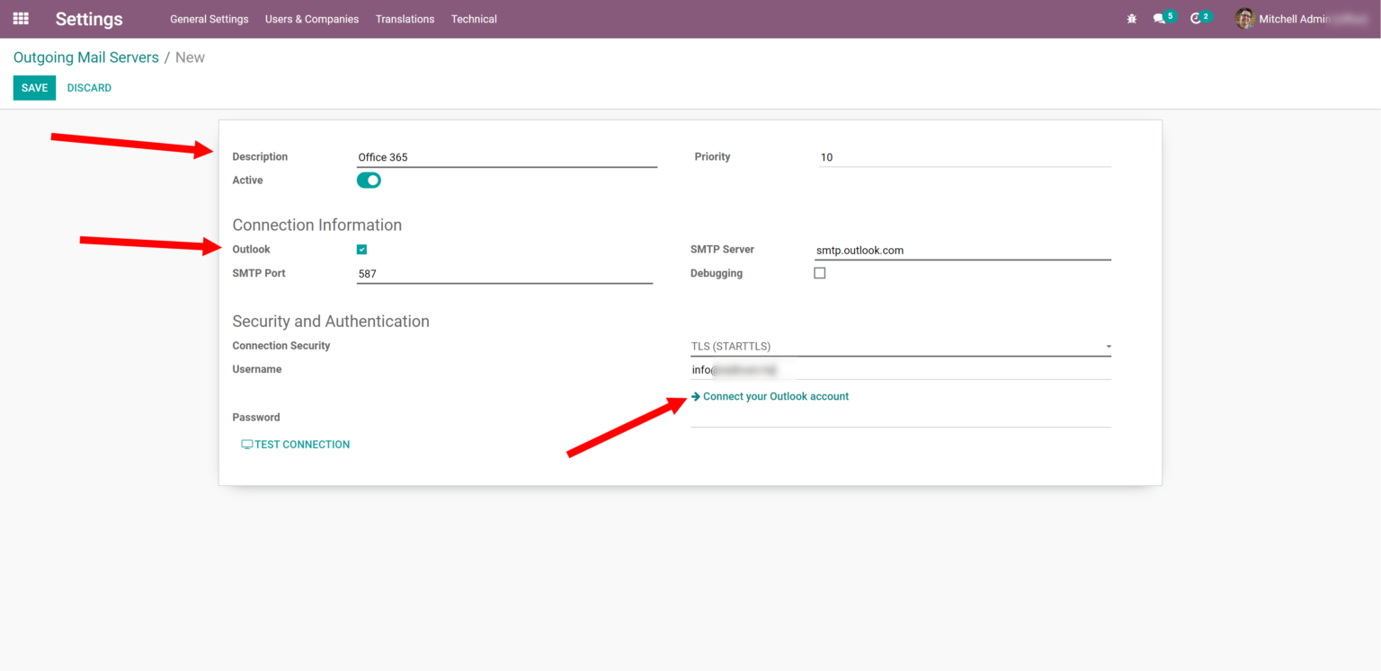Open the Translations menu

(x=405, y=19)
